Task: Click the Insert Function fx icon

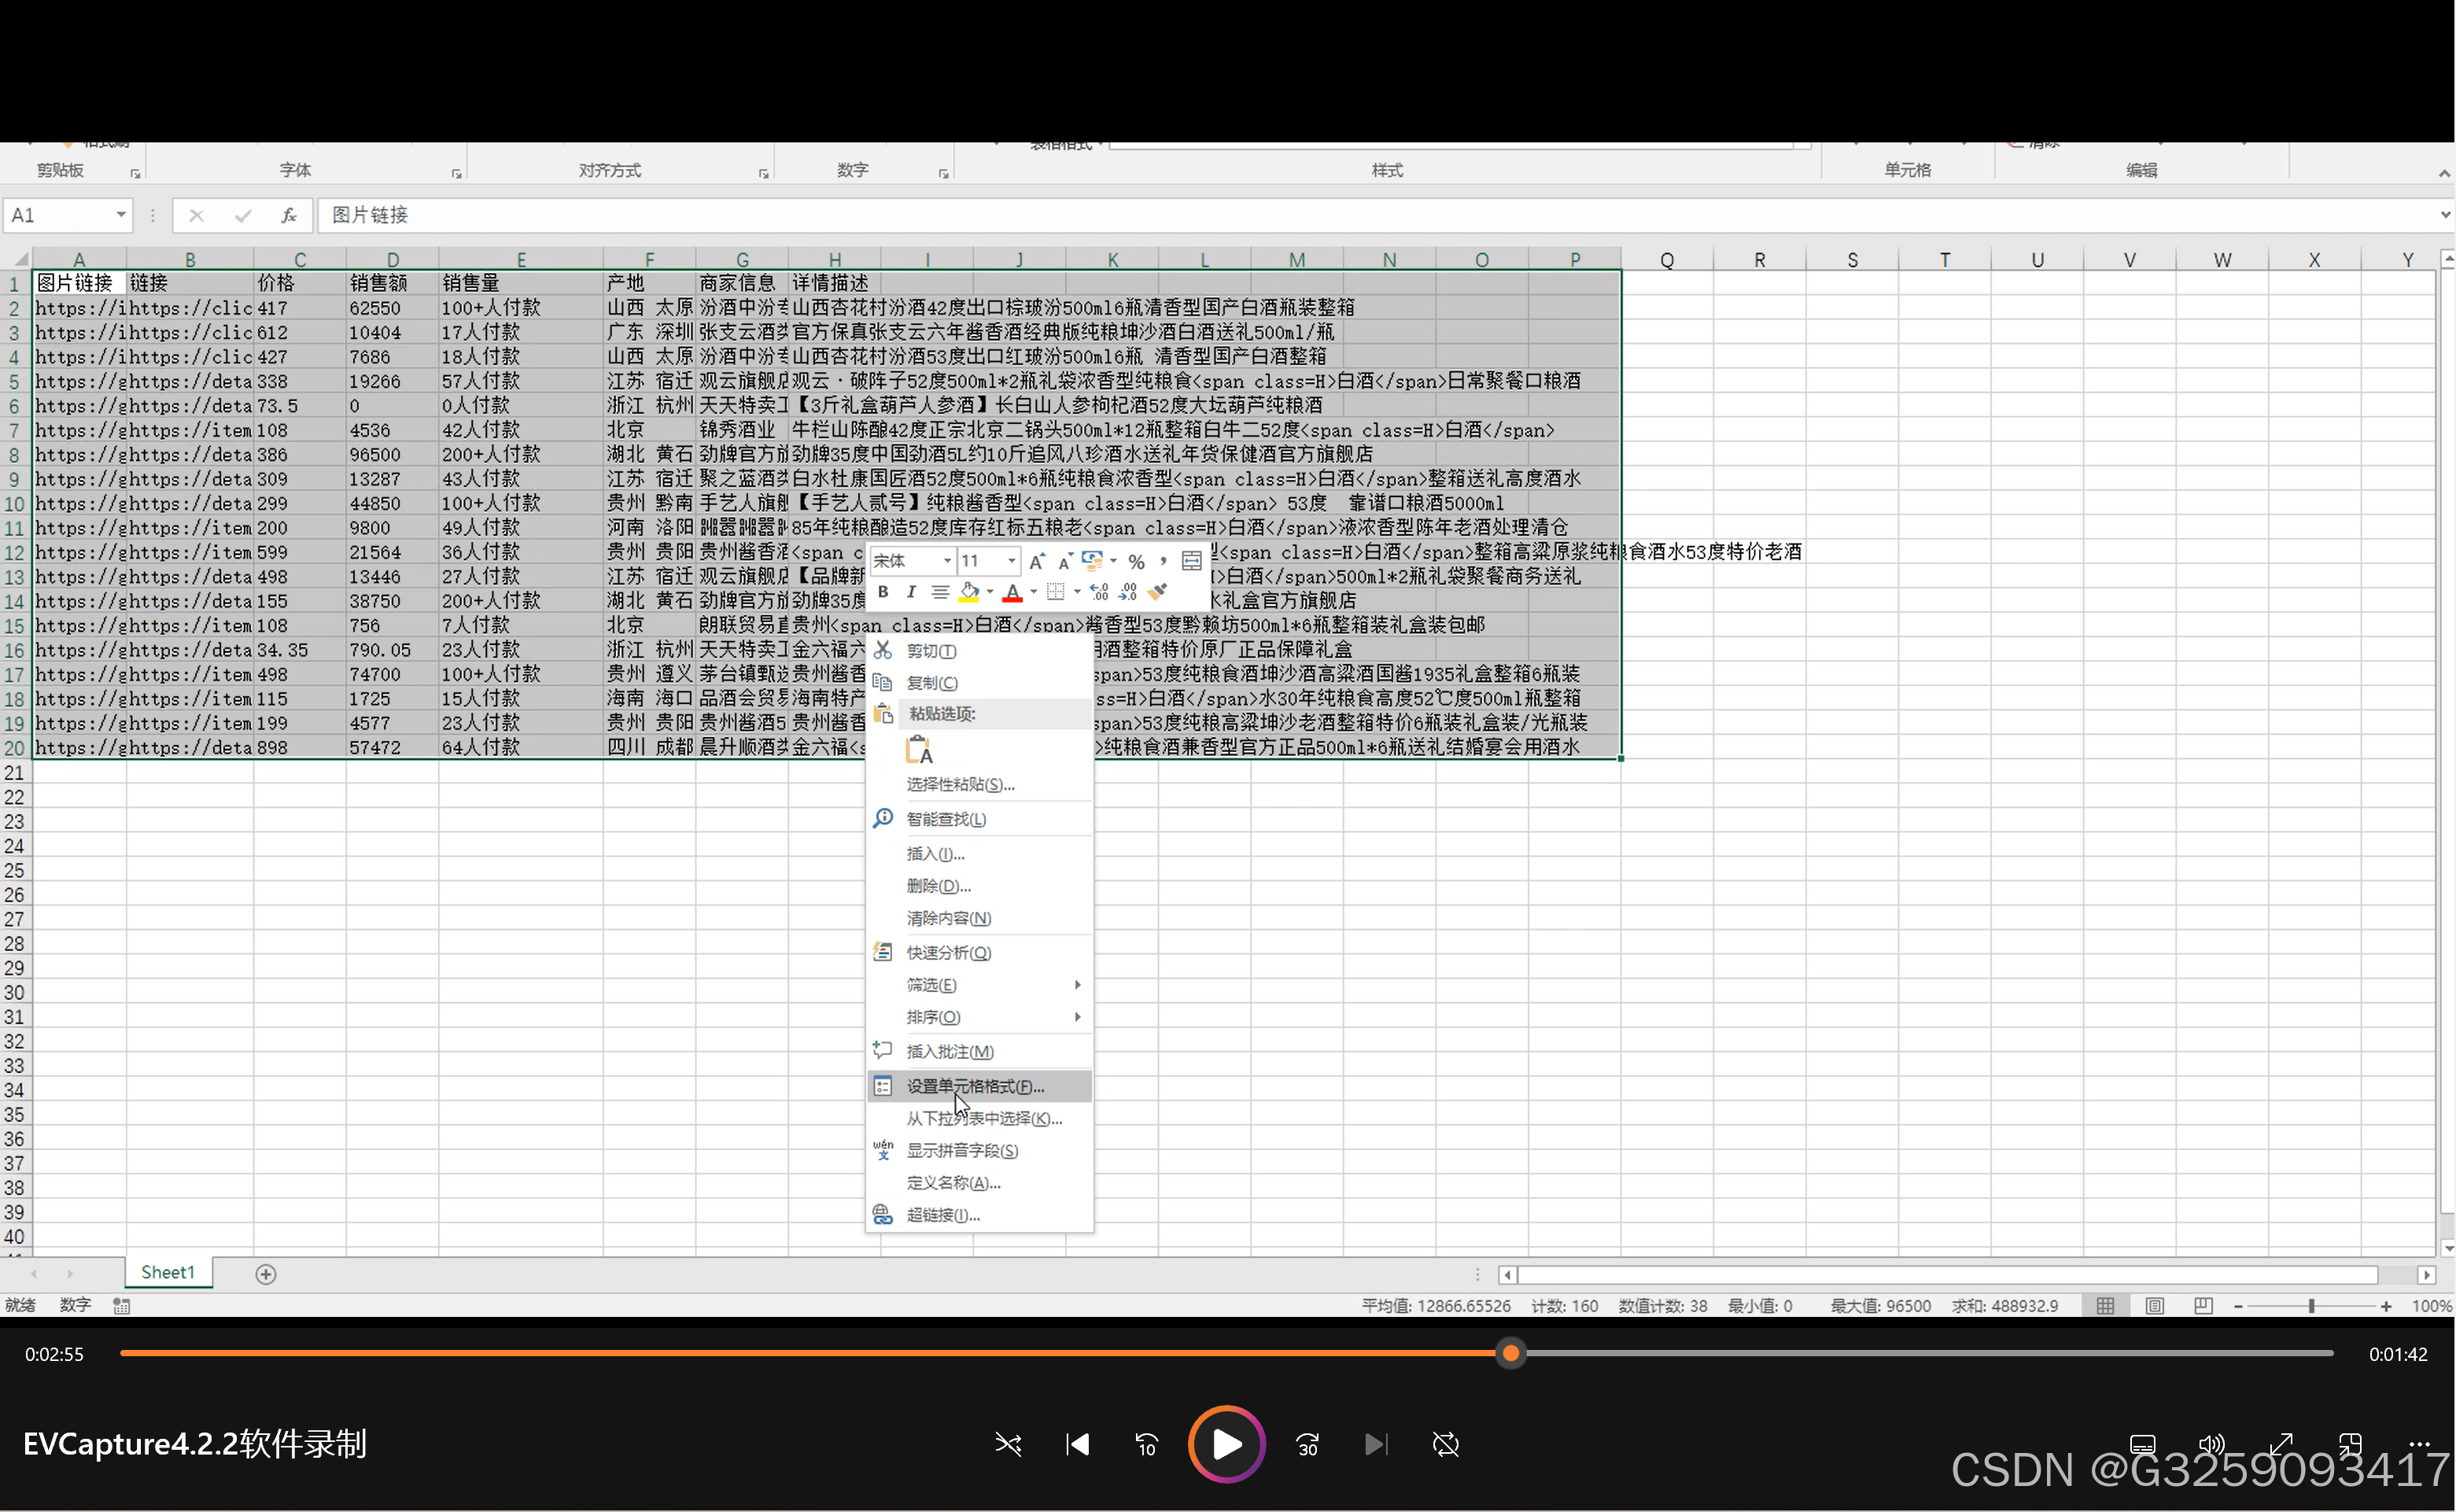Action: [x=288, y=215]
